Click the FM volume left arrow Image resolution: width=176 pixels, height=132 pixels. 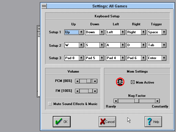click(78, 91)
